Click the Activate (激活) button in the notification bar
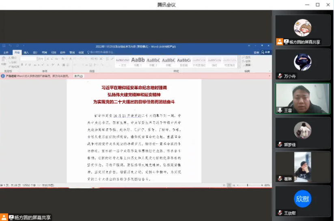The height and width of the screenshot is (221, 334). click(x=79, y=76)
